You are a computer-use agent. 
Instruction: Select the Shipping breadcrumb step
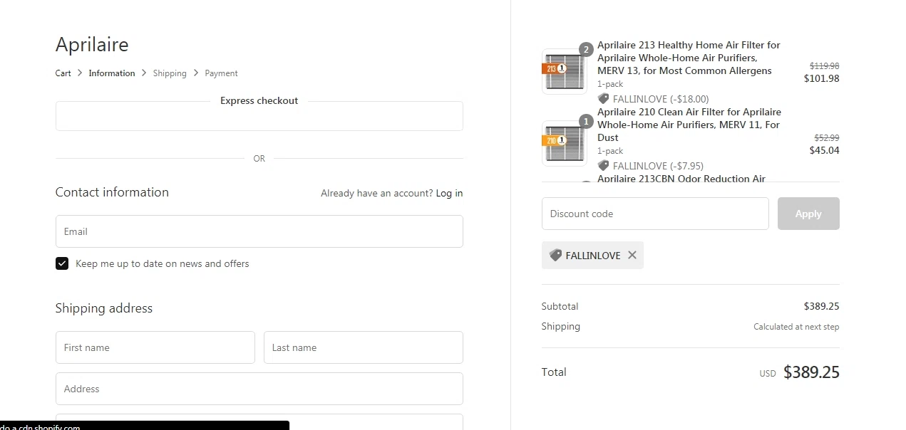170,73
